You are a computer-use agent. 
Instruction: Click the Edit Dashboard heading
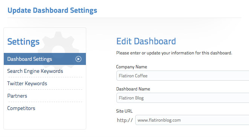click(146, 41)
